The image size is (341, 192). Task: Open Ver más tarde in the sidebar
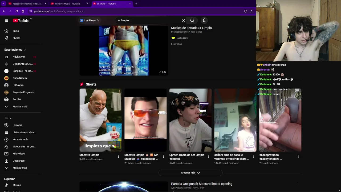tap(20, 139)
